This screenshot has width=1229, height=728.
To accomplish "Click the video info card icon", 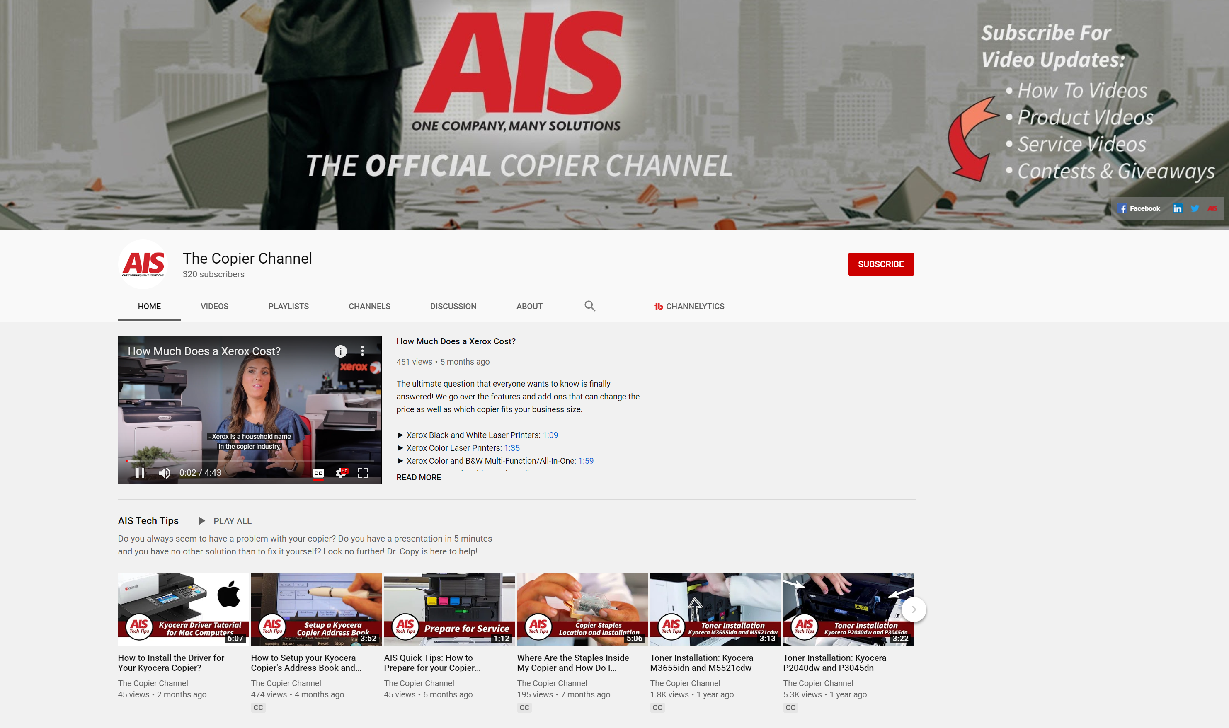I will pyautogui.click(x=340, y=351).
